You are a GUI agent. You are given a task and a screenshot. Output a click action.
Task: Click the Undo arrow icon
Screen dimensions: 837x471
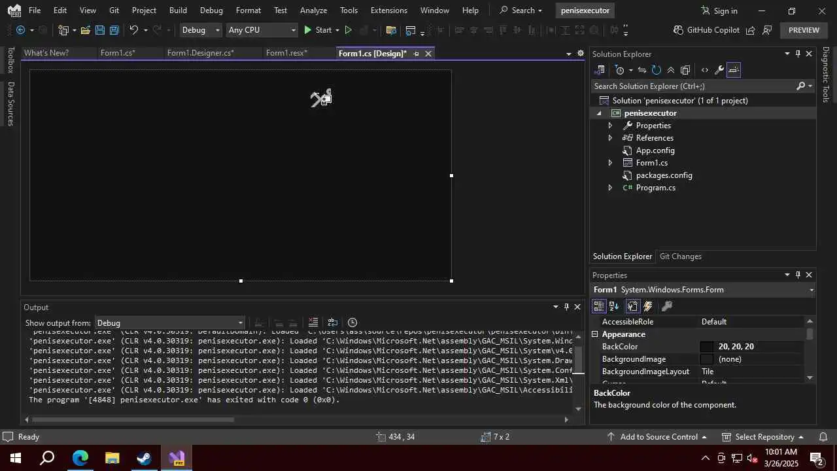click(x=134, y=30)
